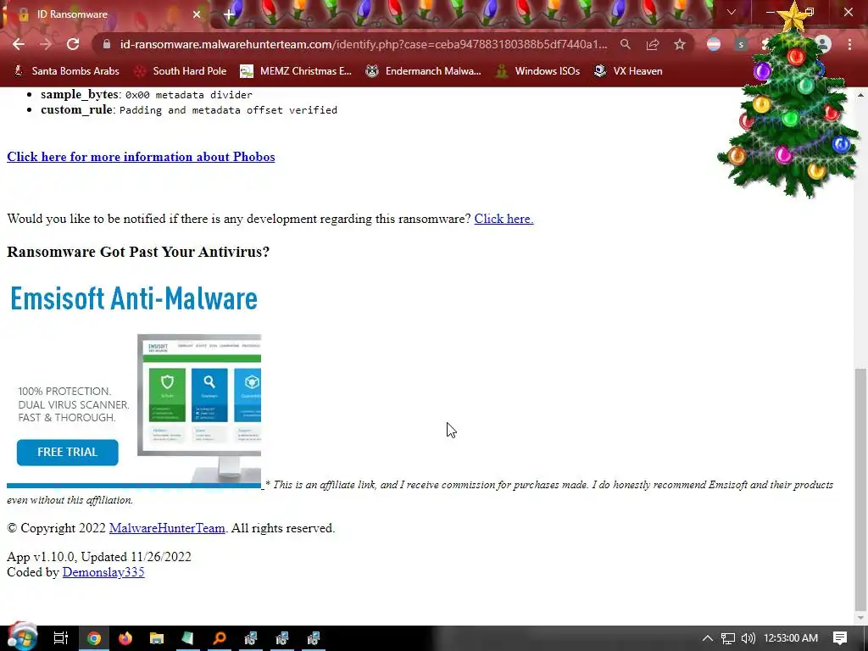
Task: Show hidden system tray icons
Action: point(708,638)
